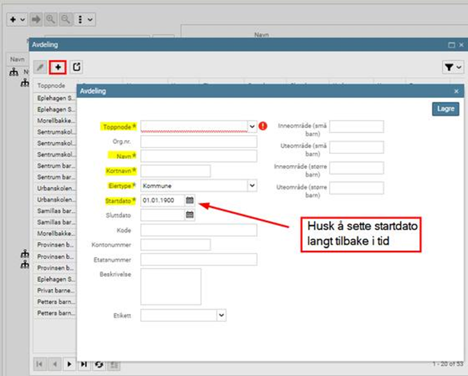Click the red error icon beside Toppnode
The width and height of the screenshot is (468, 376).
tap(263, 126)
